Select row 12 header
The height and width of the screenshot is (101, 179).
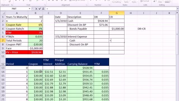tap(3, 62)
